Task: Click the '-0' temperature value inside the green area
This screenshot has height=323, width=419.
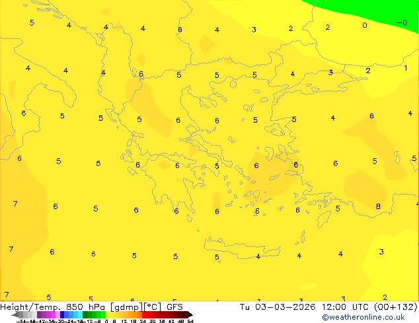Action: click(x=402, y=22)
